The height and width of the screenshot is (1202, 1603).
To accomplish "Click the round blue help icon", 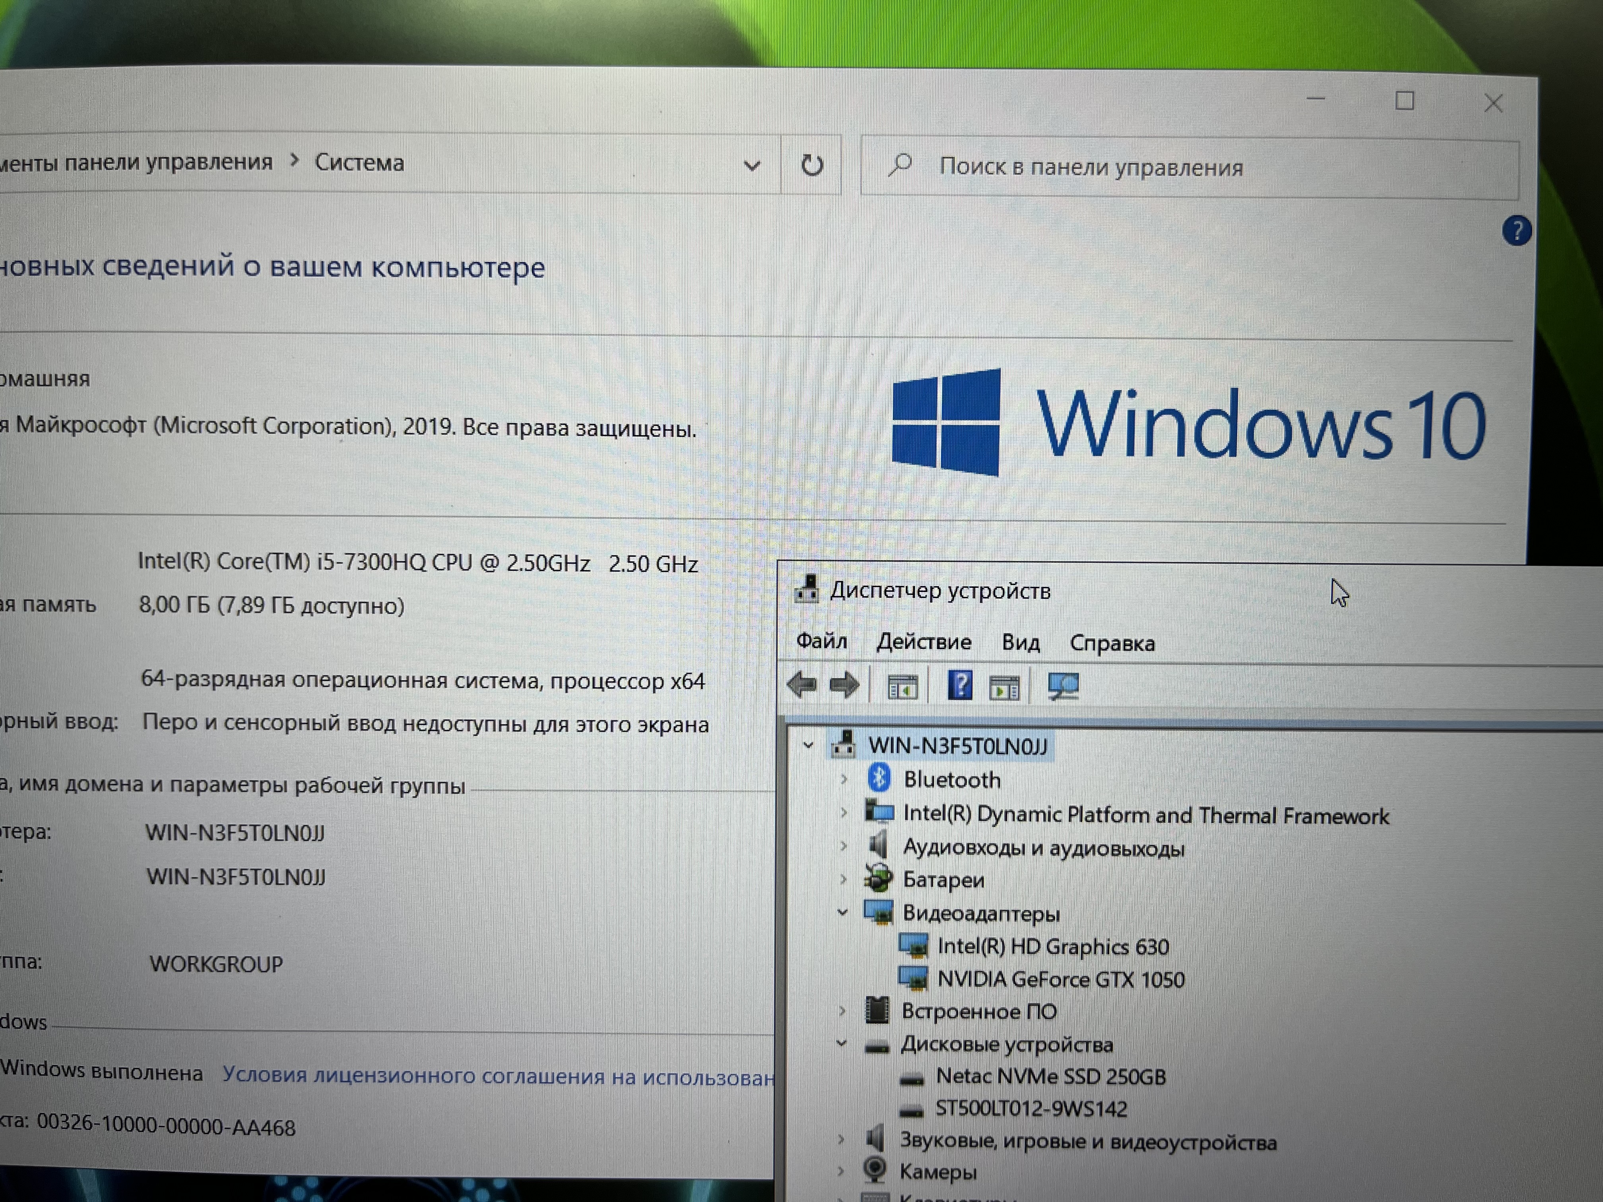I will pos(1516,231).
